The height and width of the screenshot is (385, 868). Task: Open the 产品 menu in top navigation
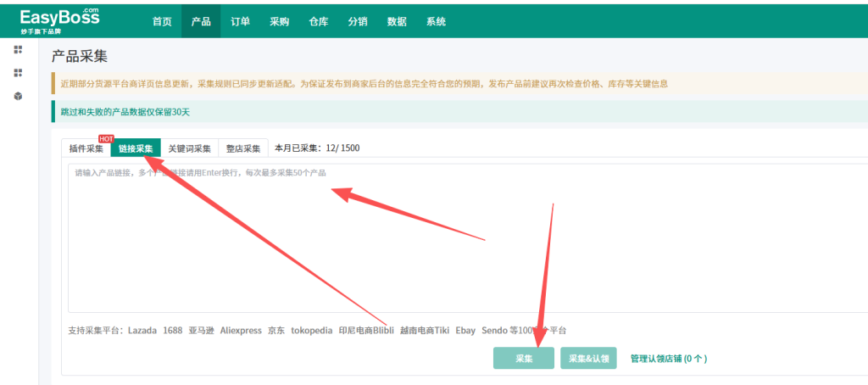pos(201,21)
